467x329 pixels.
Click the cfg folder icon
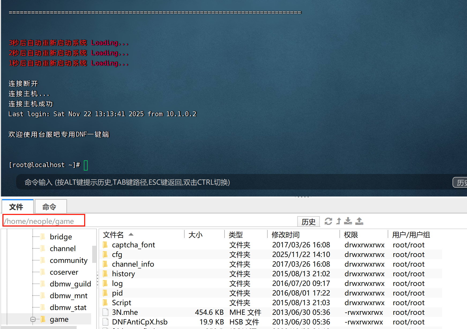(105, 254)
